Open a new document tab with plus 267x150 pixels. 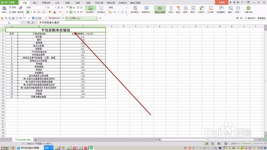(x=100, y=18)
